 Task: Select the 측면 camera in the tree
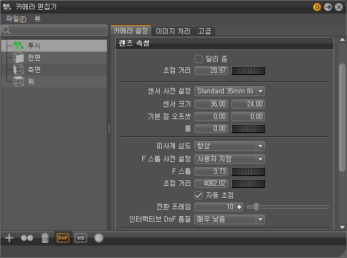pyautogui.click(x=54, y=70)
